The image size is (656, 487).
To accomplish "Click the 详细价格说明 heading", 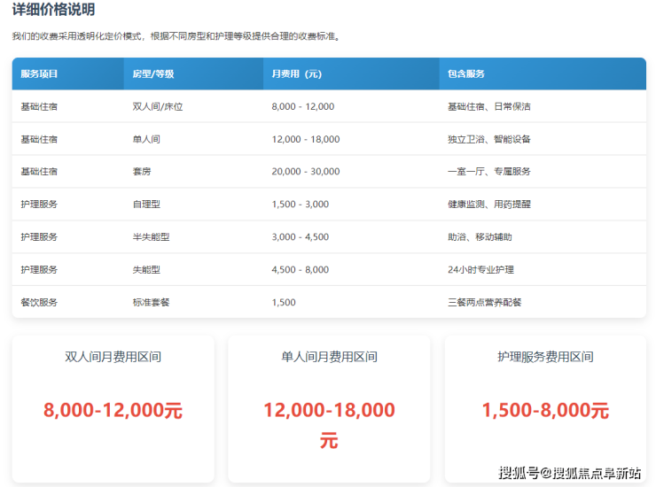I will point(53,10).
